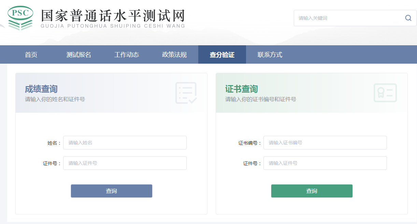Click the document checklist icon in 成绩查询 card
The width and height of the screenshot is (417, 224).
pos(186,92)
